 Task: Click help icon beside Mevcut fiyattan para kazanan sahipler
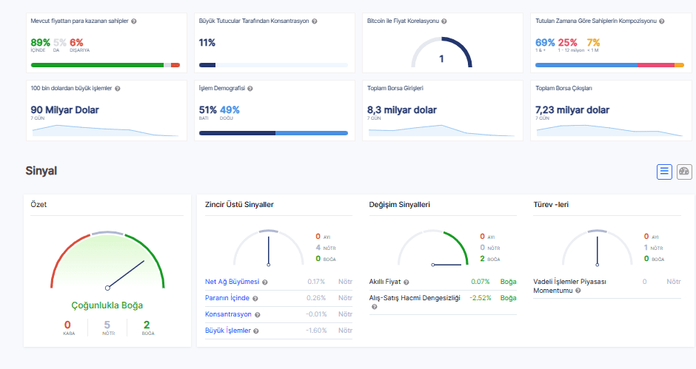(x=134, y=21)
